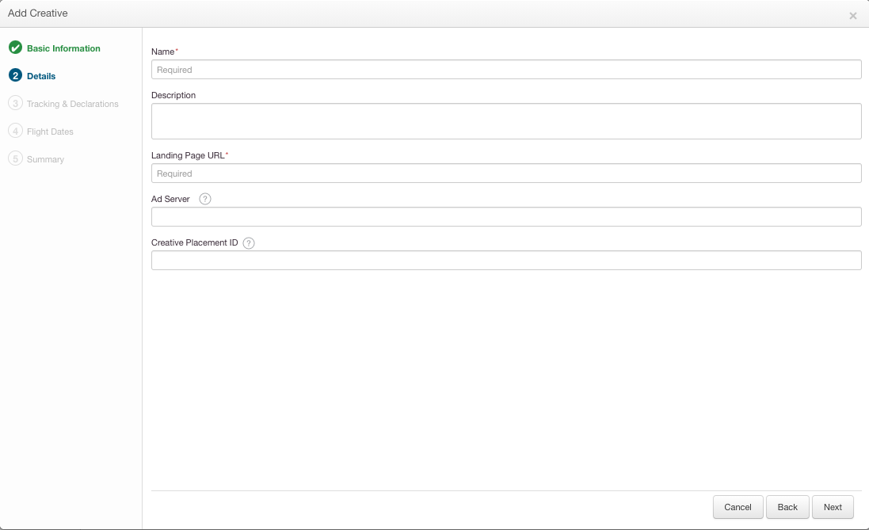Go to the Basic Information step
The width and height of the screenshot is (869, 530).
pos(63,48)
